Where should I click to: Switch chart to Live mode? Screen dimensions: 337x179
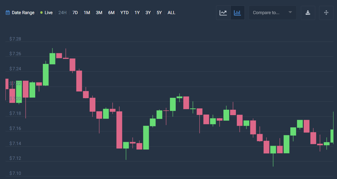coord(46,13)
